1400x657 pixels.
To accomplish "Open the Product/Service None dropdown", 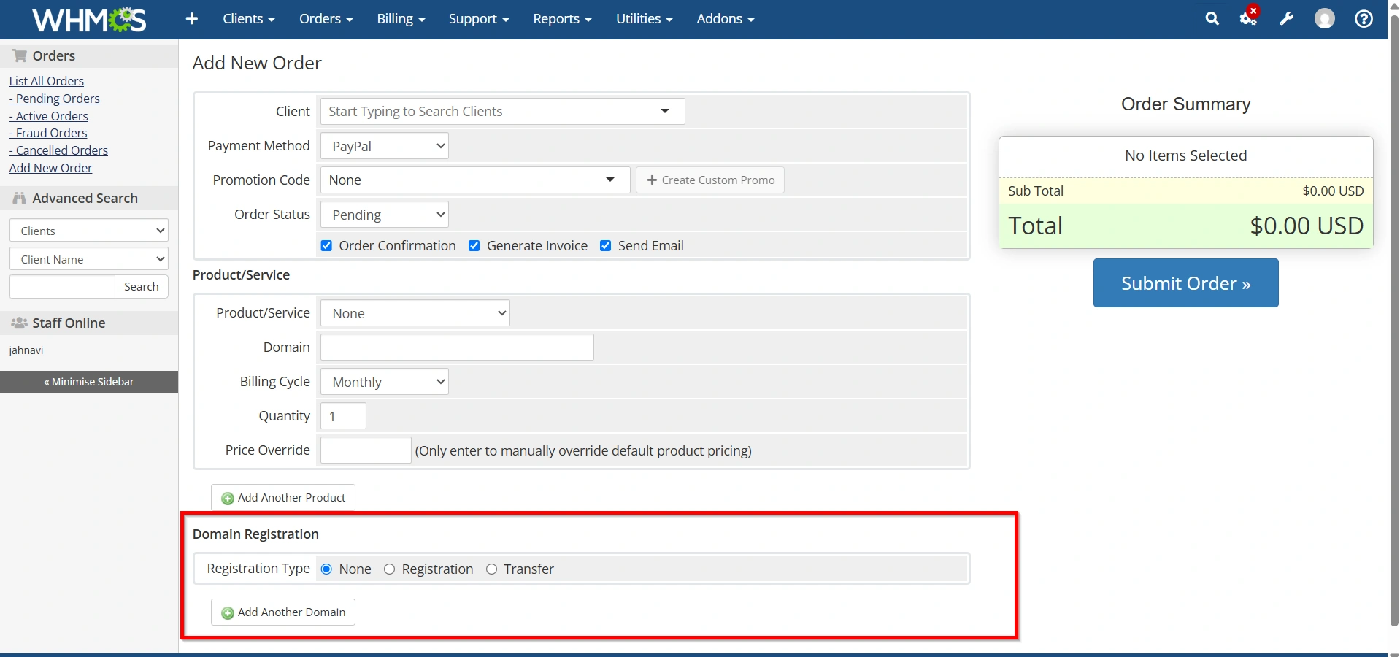I will point(415,313).
